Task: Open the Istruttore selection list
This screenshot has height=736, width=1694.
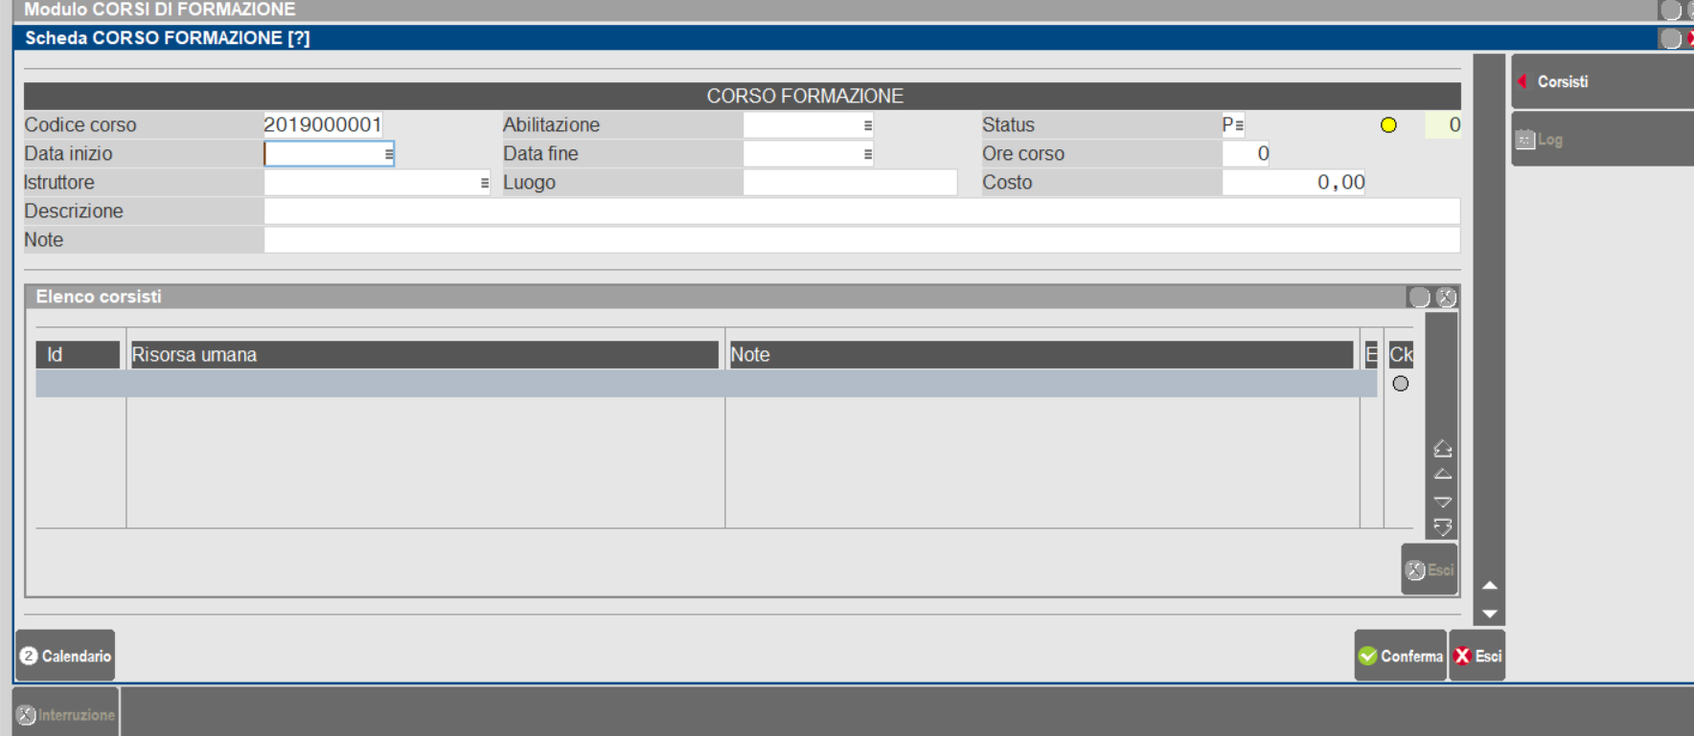Action: click(485, 183)
